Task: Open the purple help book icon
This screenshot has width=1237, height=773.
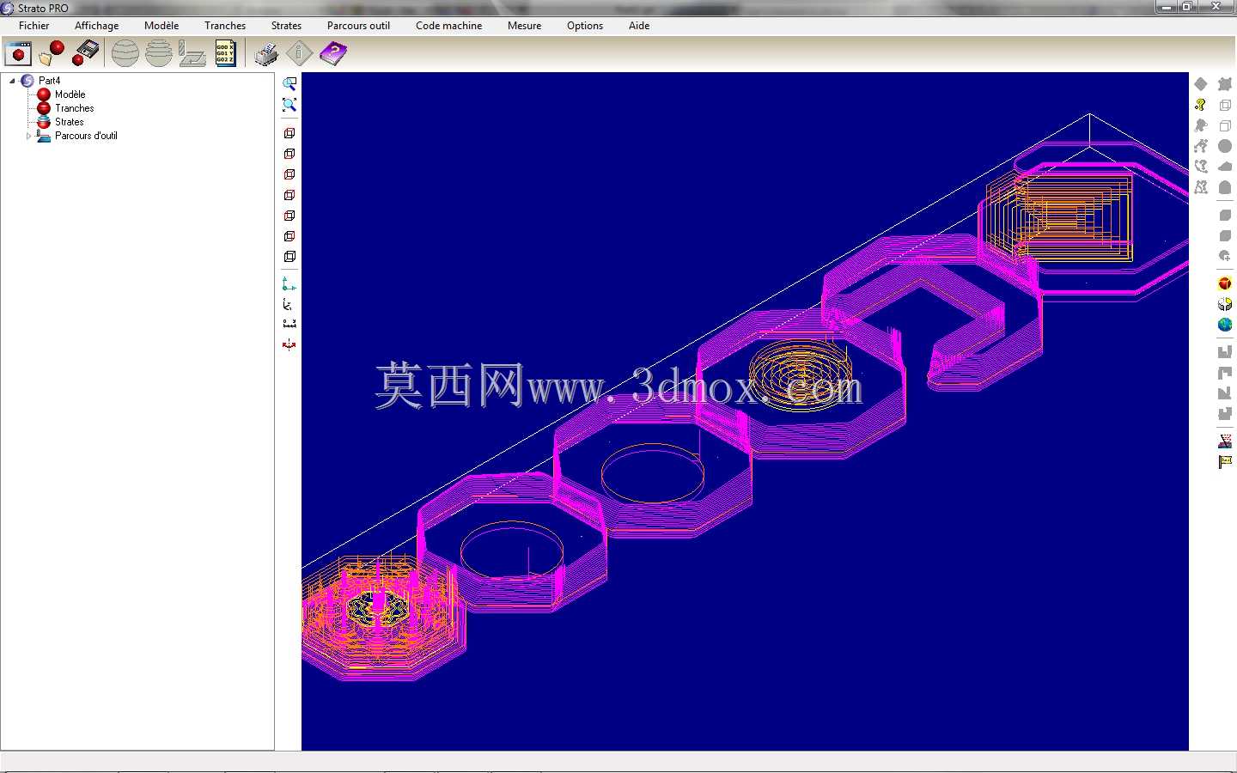Action: (333, 53)
